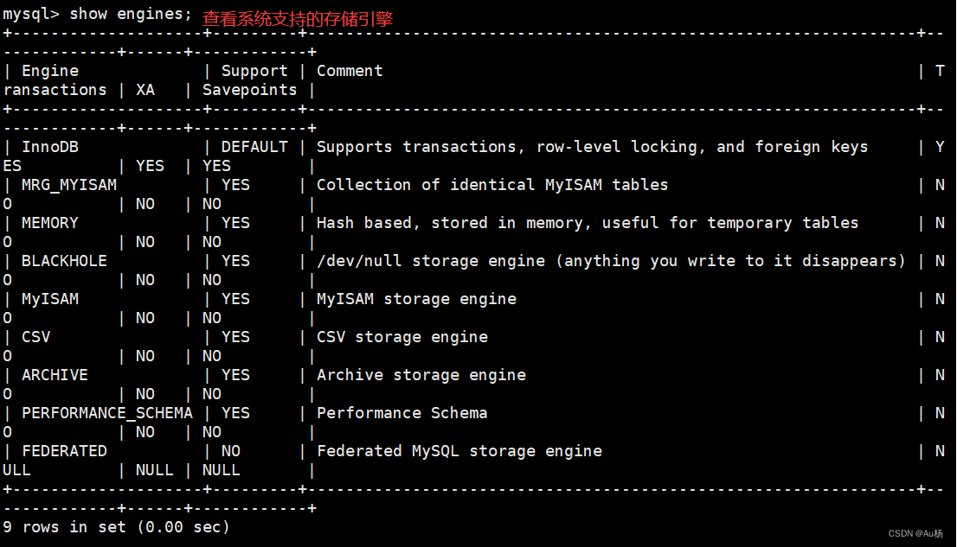The height and width of the screenshot is (547, 957).
Task: Click the 'CSDN @Au杨' watermark text
Action: coord(915,533)
